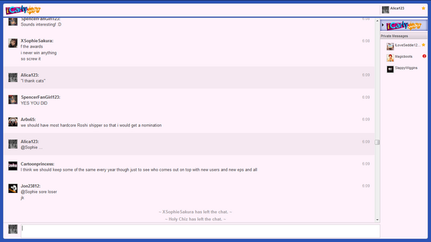Click the chat message input field
Viewport: 431px width, 242px height.
pyautogui.click(x=201, y=231)
